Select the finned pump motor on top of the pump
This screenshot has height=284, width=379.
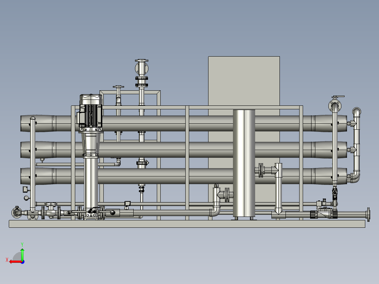click(90, 111)
